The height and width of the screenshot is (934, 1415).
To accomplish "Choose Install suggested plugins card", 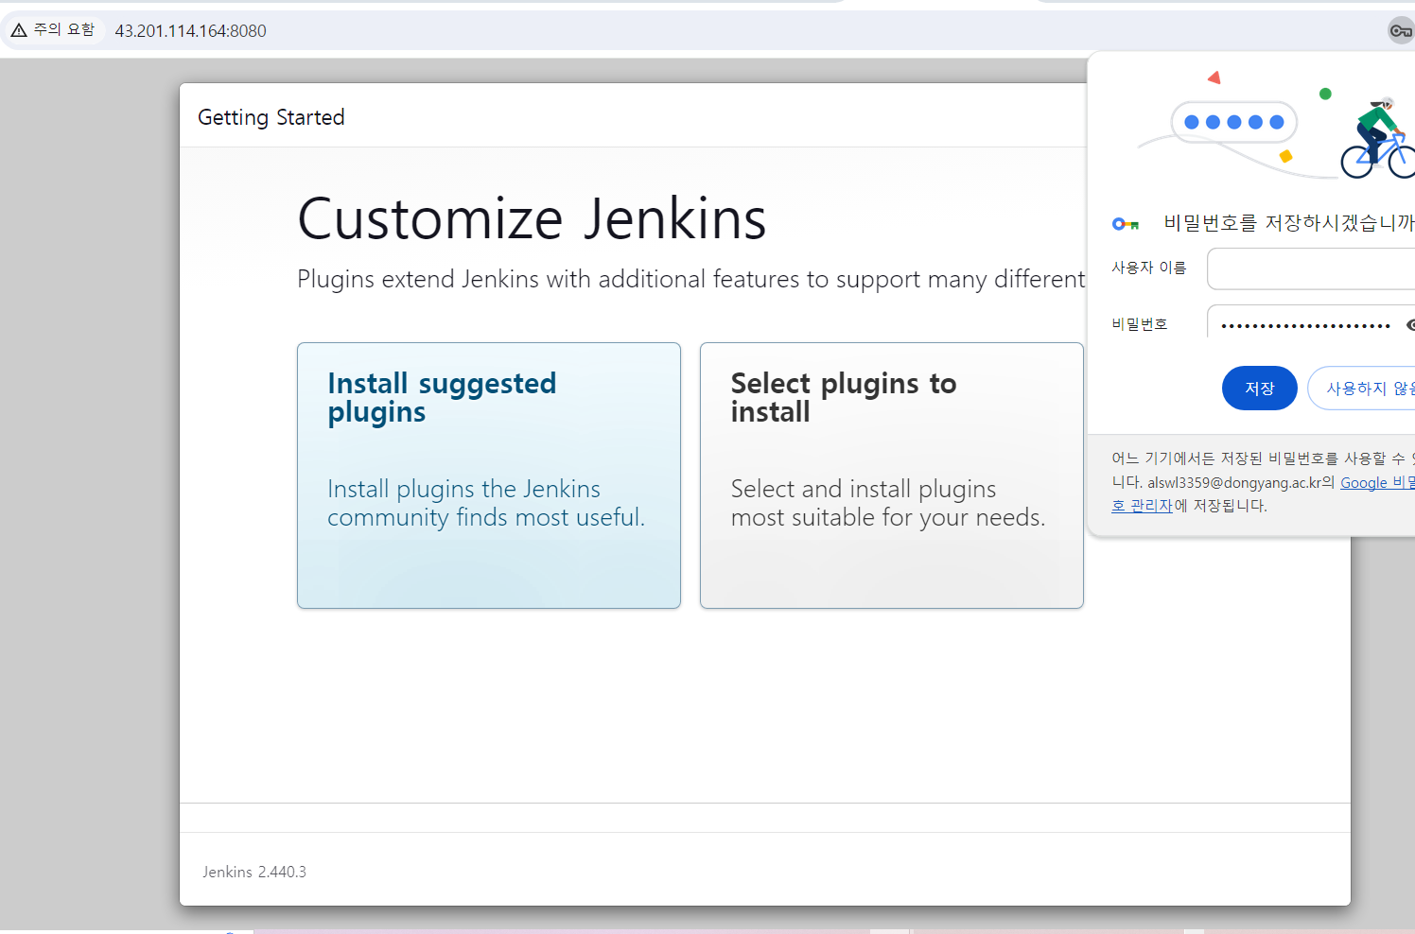I will pos(489,476).
